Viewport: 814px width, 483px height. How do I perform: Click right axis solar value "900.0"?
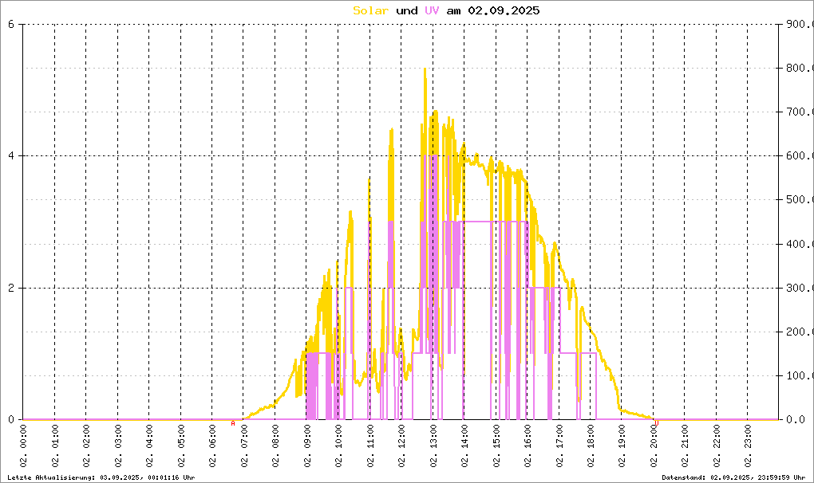tap(799, 24)
